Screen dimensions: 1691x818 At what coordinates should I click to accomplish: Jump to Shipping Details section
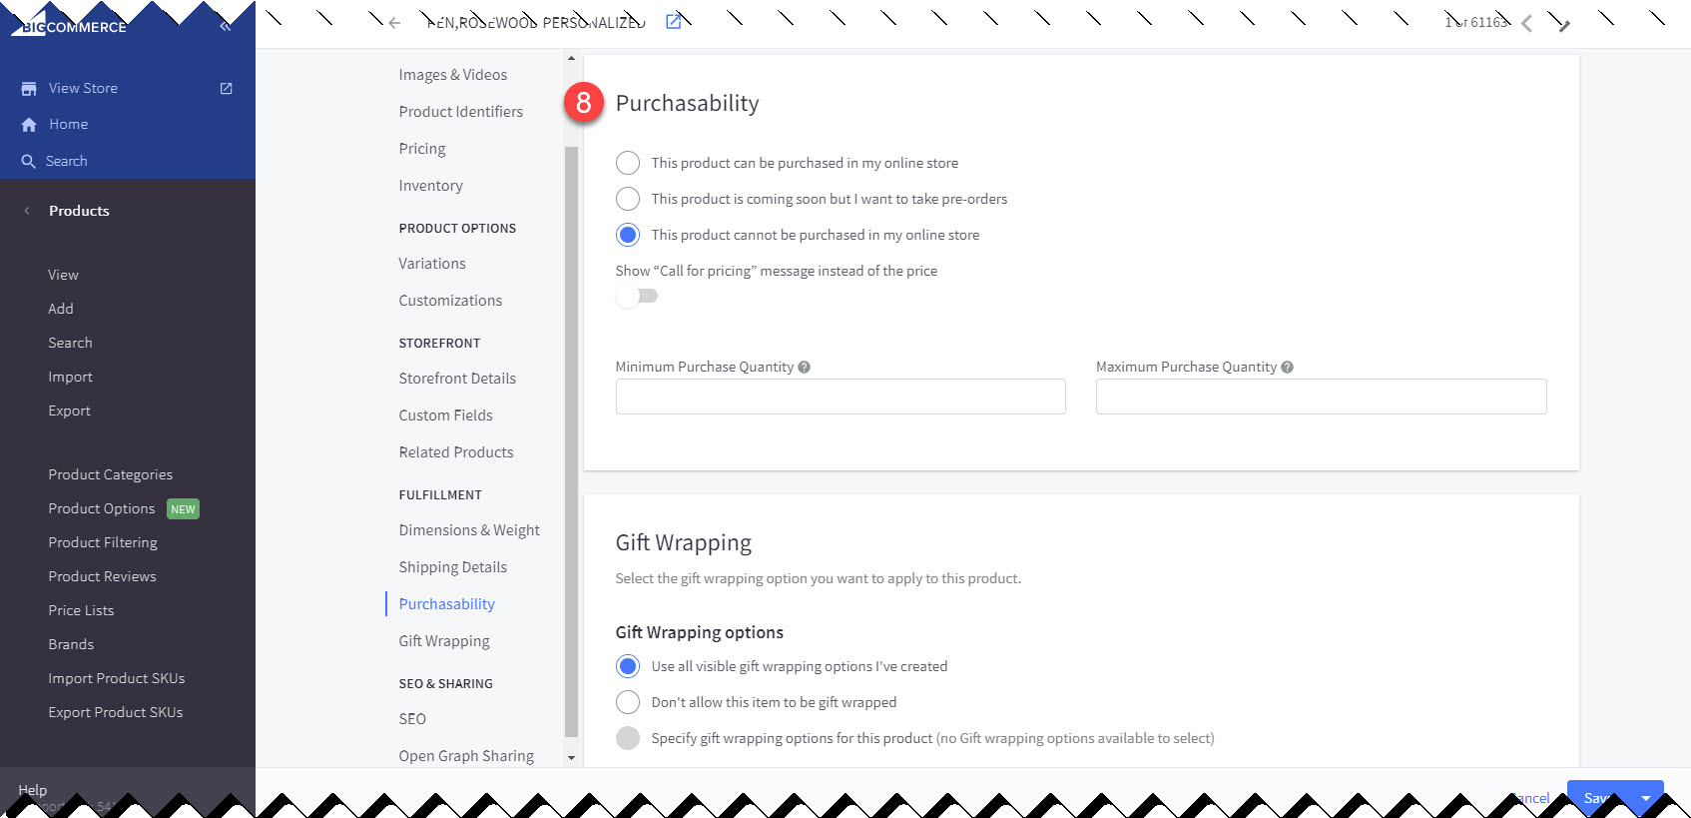[x=453, y=567]
